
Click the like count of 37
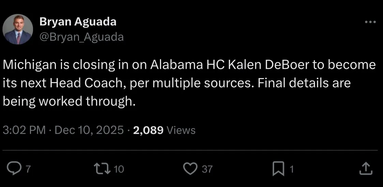(207, 169)
